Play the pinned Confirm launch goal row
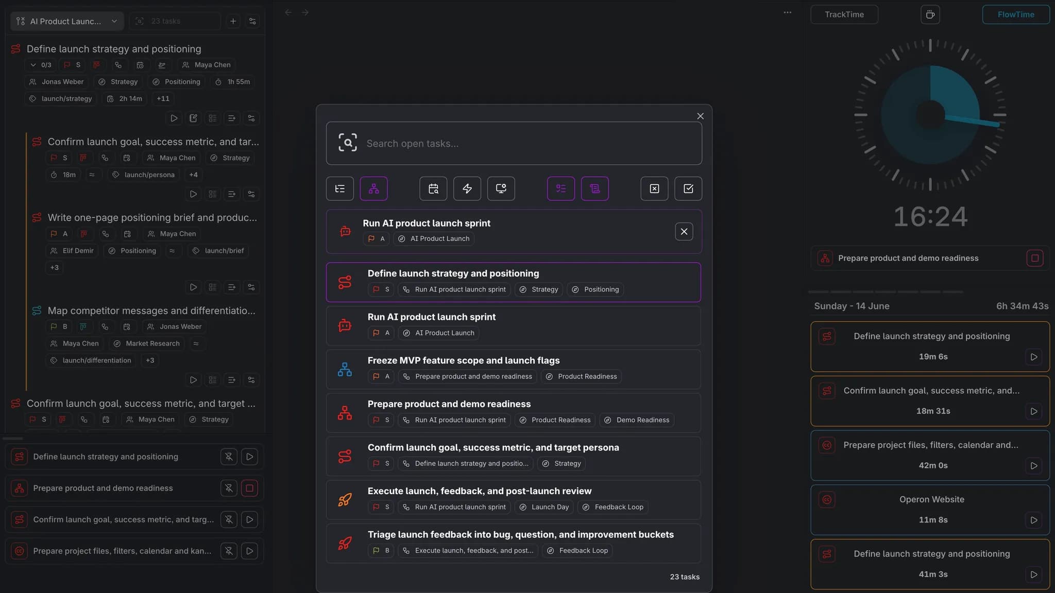 pyautogui.click(x=249, y=519)
